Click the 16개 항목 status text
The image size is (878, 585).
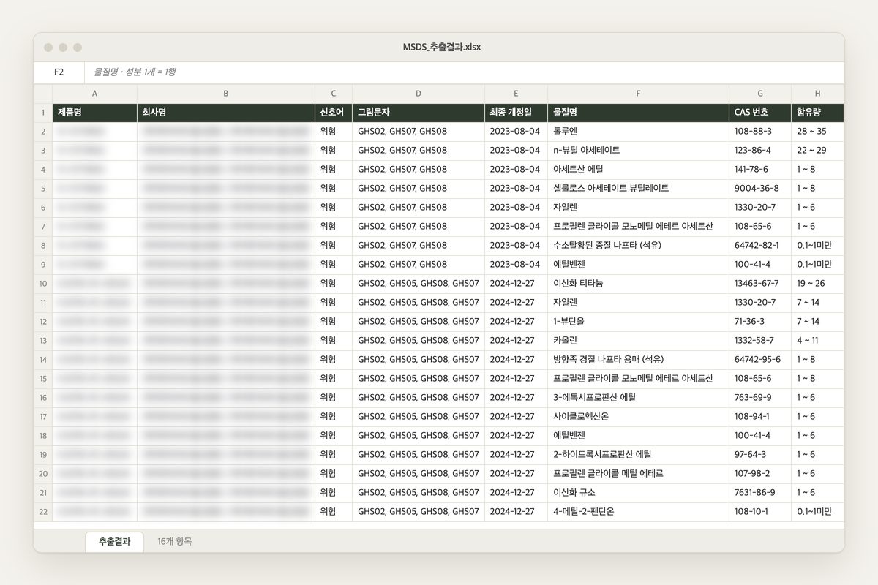[174, 541]
